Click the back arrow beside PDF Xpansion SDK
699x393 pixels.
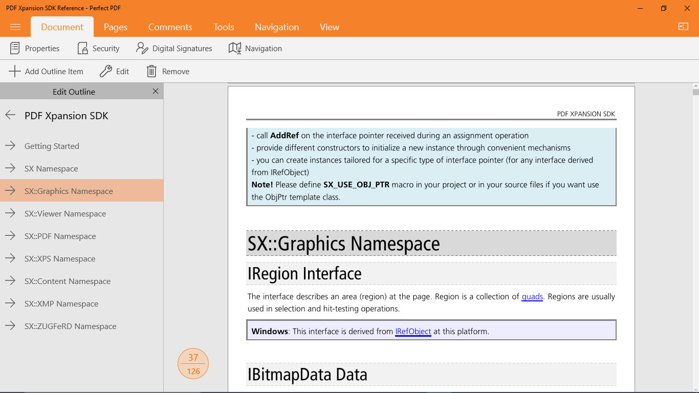(x=10, y=115)
